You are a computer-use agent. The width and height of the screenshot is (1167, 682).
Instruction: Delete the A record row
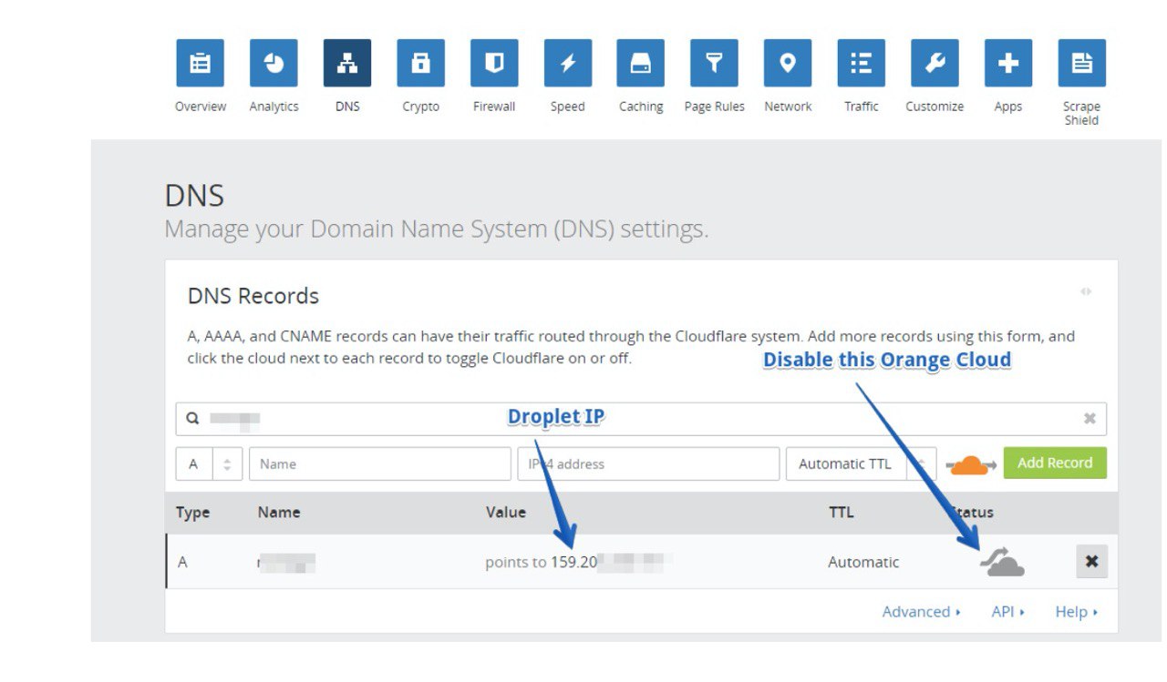[x=1091, y=562]
